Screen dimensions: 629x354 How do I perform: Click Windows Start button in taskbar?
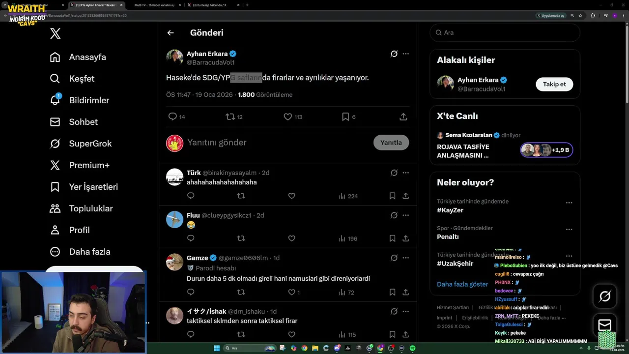coord(217,348)
